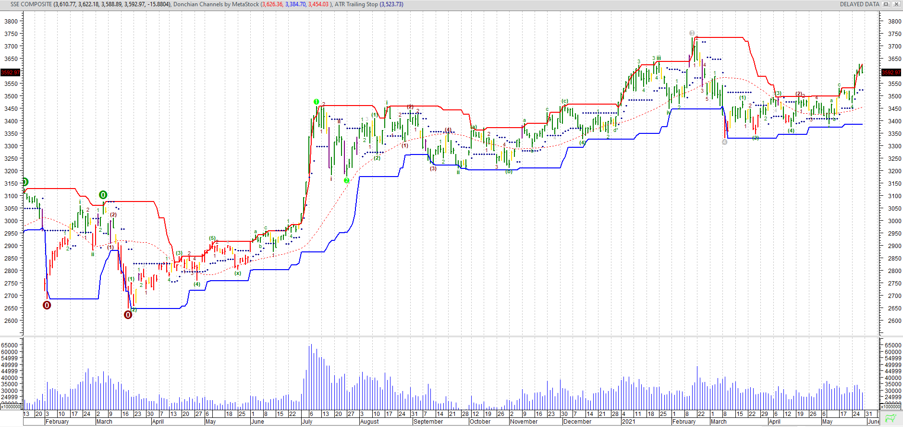The image size is (903, 427).
Task: Select the green wave 0 marker at March high
Action: pos(103,195)
